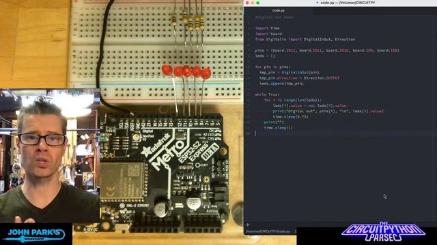Click the 'for pin in pins:' line
The width and height of the screenshot is (437, 245).
pyautogui.click(x=273, y=67)
